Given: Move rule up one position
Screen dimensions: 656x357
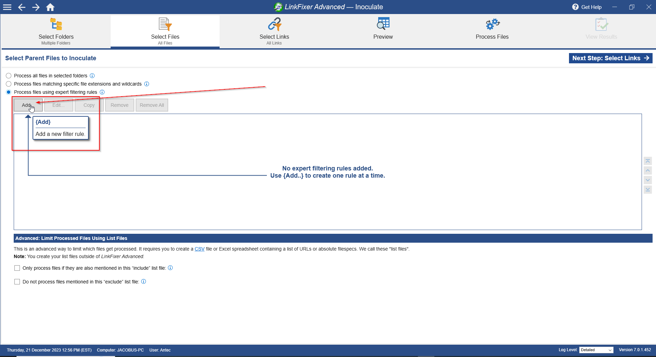Looking at the screenshot, I should click(648, 170).
